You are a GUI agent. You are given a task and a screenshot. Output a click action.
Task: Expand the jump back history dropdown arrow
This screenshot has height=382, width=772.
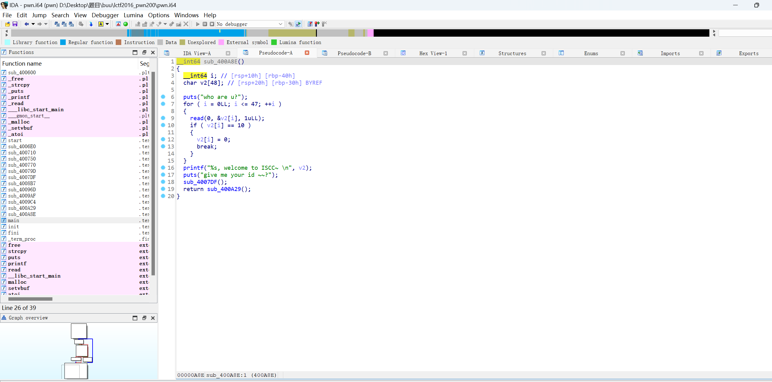[33, 24]
